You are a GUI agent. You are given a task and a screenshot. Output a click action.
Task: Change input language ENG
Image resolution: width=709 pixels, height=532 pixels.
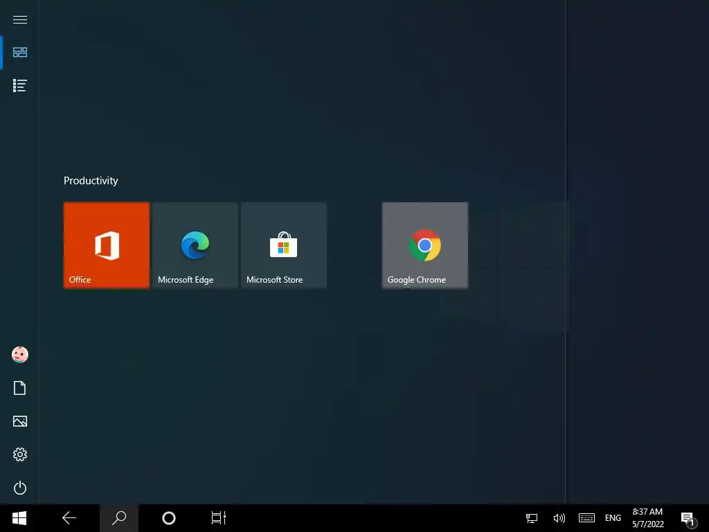[x=613, y=518]
